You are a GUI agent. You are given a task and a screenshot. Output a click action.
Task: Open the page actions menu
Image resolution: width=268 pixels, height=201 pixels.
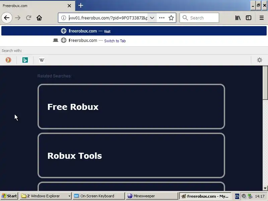(x=162, y=18)
